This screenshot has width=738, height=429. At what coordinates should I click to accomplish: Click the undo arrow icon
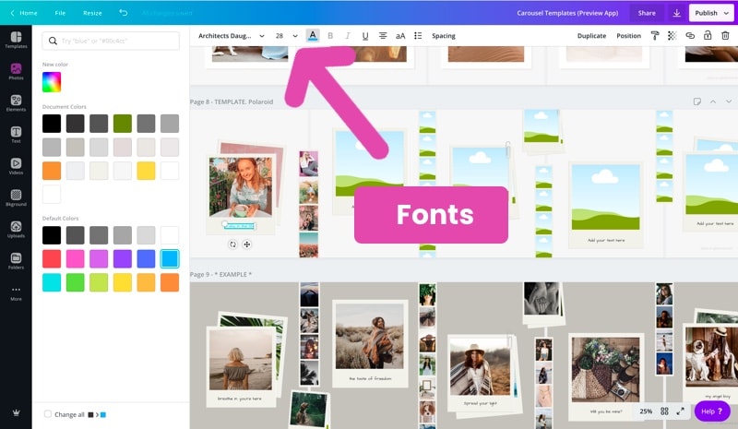124,13
